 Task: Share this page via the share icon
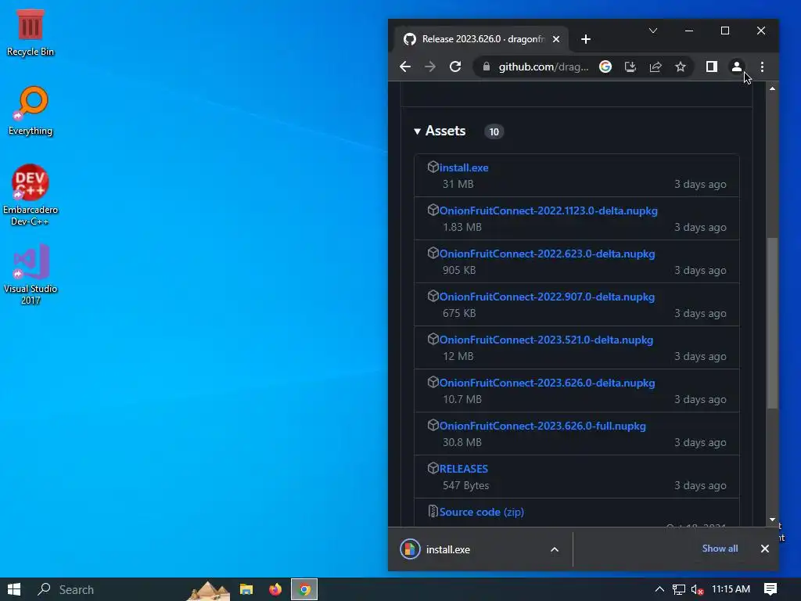click(656, 67)
